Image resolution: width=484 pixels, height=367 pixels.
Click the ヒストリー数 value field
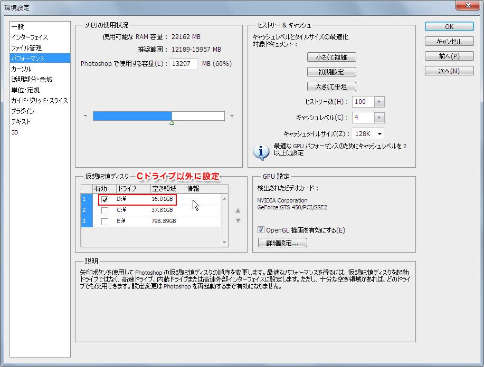tap(363, 101)
